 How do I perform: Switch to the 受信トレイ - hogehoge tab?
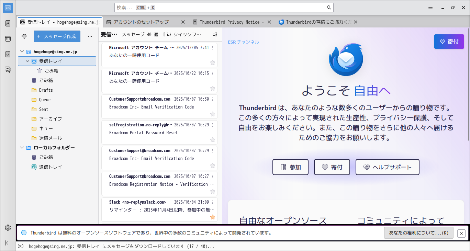59,22
